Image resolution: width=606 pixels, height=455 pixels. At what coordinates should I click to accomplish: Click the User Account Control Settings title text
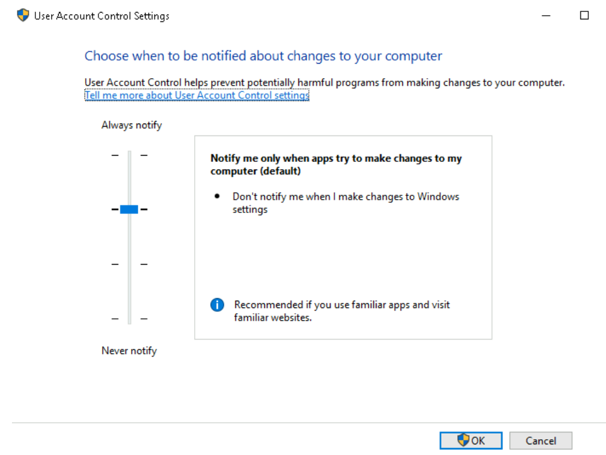[102, 16]
